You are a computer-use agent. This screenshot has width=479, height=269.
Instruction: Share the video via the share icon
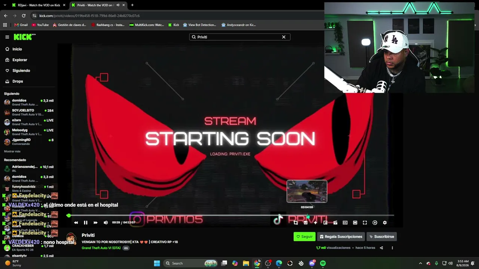[x=381, y=248]
